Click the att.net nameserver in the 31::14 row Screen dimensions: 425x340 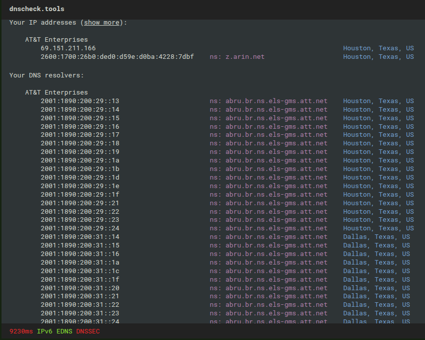[268, 236]
